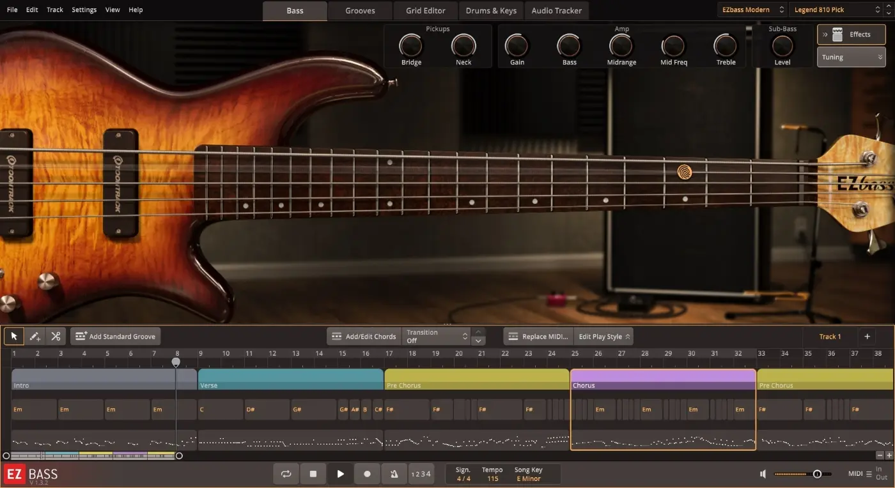The image size is (895, 488).
Task: Switch to the Grooves tab
Action: (x=360, y=11)
